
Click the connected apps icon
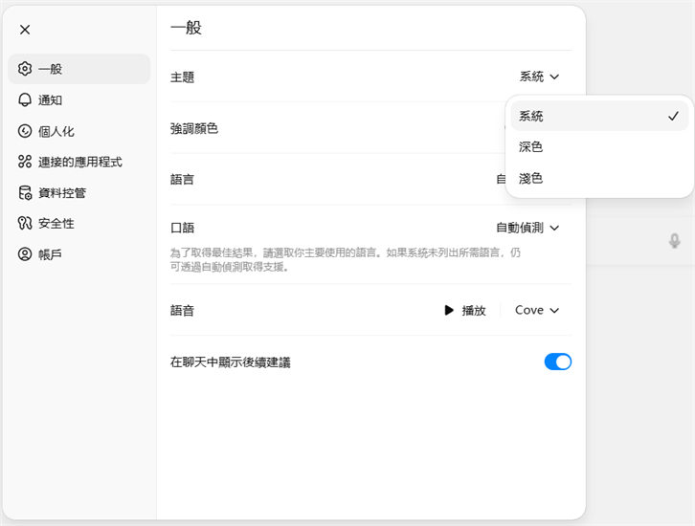click(25, 162)
